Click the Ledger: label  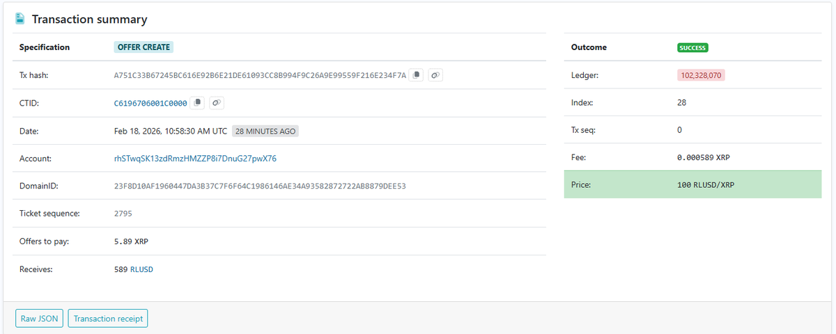point(585,75)
